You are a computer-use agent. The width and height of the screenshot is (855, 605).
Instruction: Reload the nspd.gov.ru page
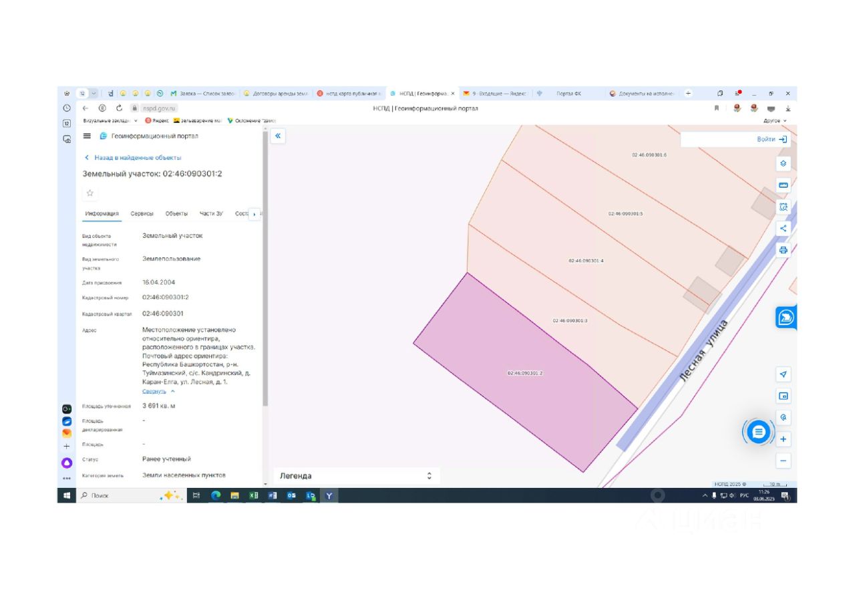[119, 108]
